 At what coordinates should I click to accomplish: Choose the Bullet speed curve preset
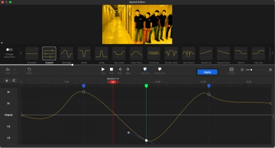[84, 54]
